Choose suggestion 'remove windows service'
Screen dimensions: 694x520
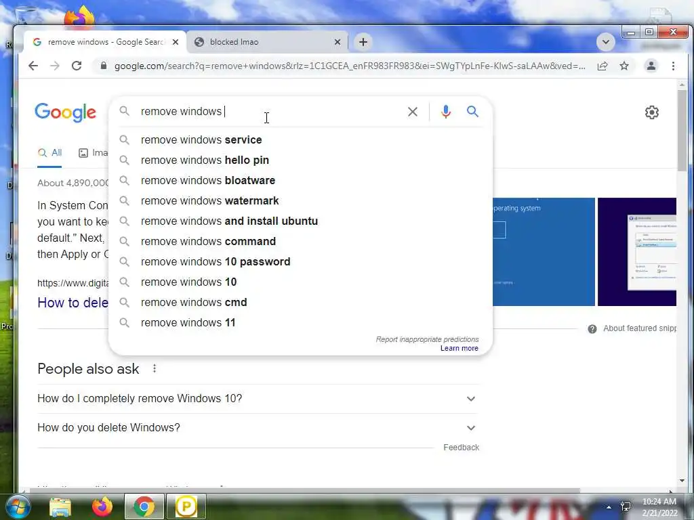coord(300,139)
